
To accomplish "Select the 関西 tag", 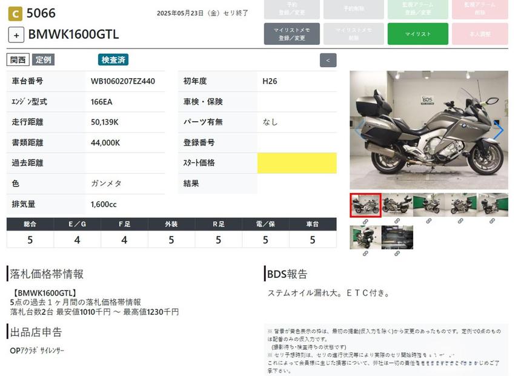I will coord(18,60).
